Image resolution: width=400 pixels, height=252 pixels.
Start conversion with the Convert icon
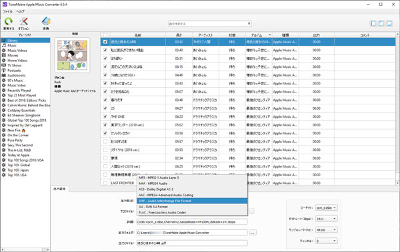click(x=46, y=21)
